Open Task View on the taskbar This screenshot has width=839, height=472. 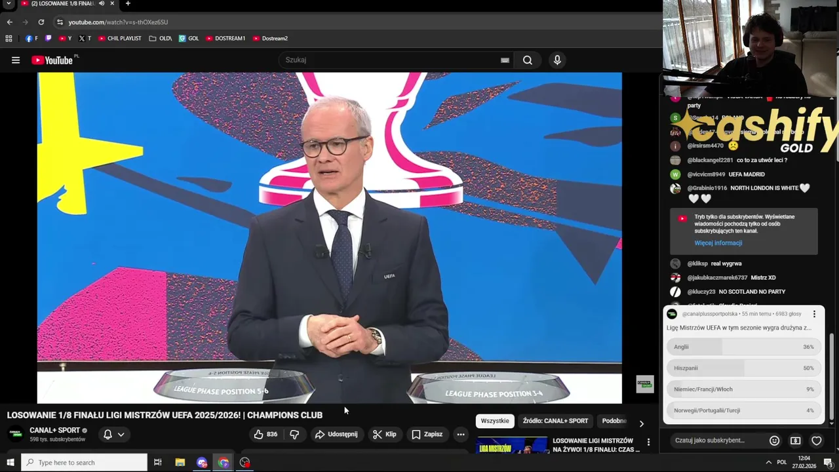click(158, 462)
